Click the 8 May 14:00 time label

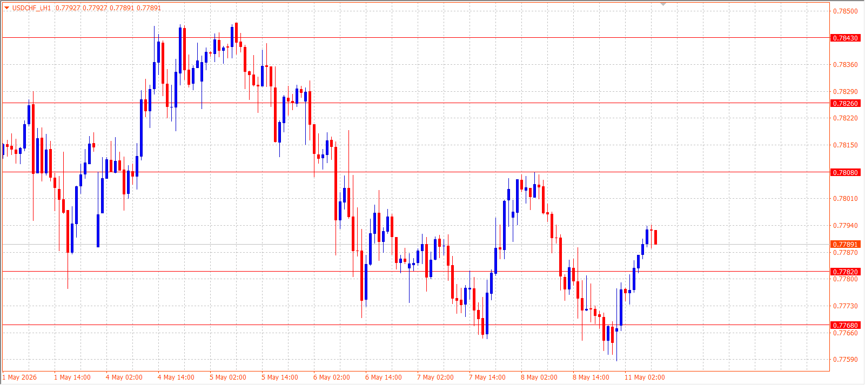591,377
